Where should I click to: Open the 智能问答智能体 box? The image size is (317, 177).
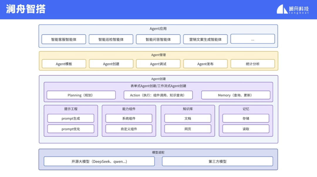pyautogui.click(x=158, y=39)
